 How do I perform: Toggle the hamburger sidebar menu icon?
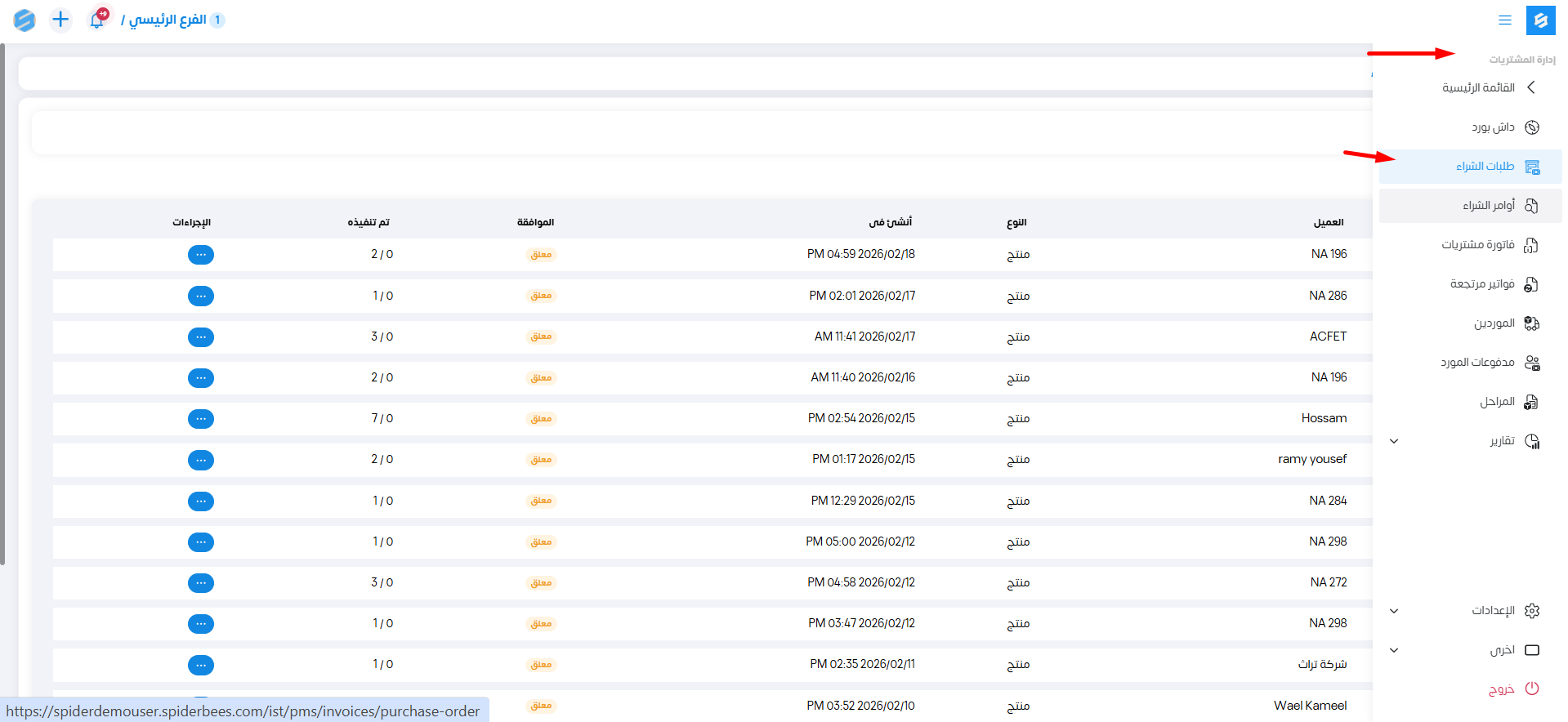pos(1504,20)
